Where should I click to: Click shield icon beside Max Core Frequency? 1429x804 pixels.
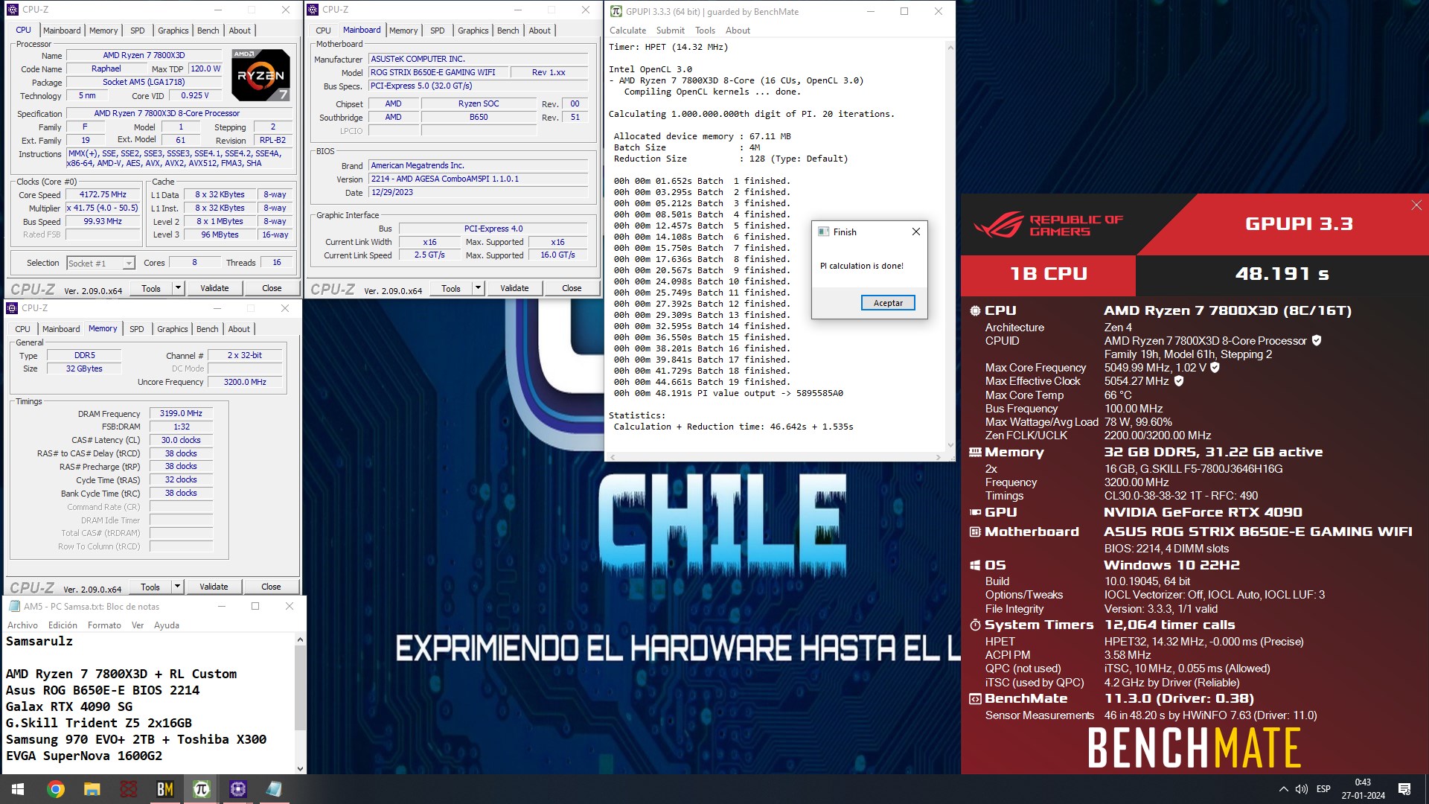coord(1215,368)
